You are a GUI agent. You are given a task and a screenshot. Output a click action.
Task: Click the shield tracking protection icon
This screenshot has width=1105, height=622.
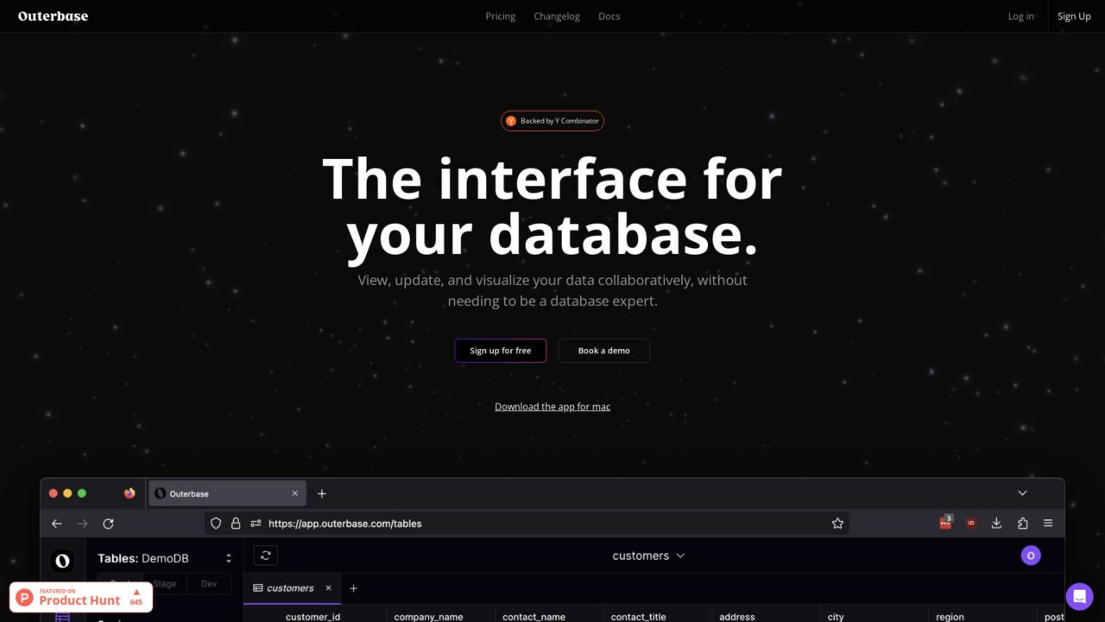pyautogui.click(x=215, y=523)
